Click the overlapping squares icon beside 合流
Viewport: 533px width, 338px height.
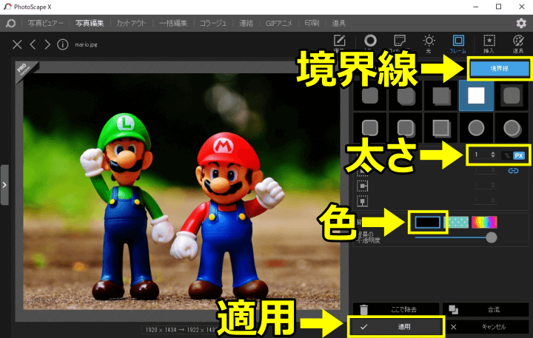coord(454,309)
